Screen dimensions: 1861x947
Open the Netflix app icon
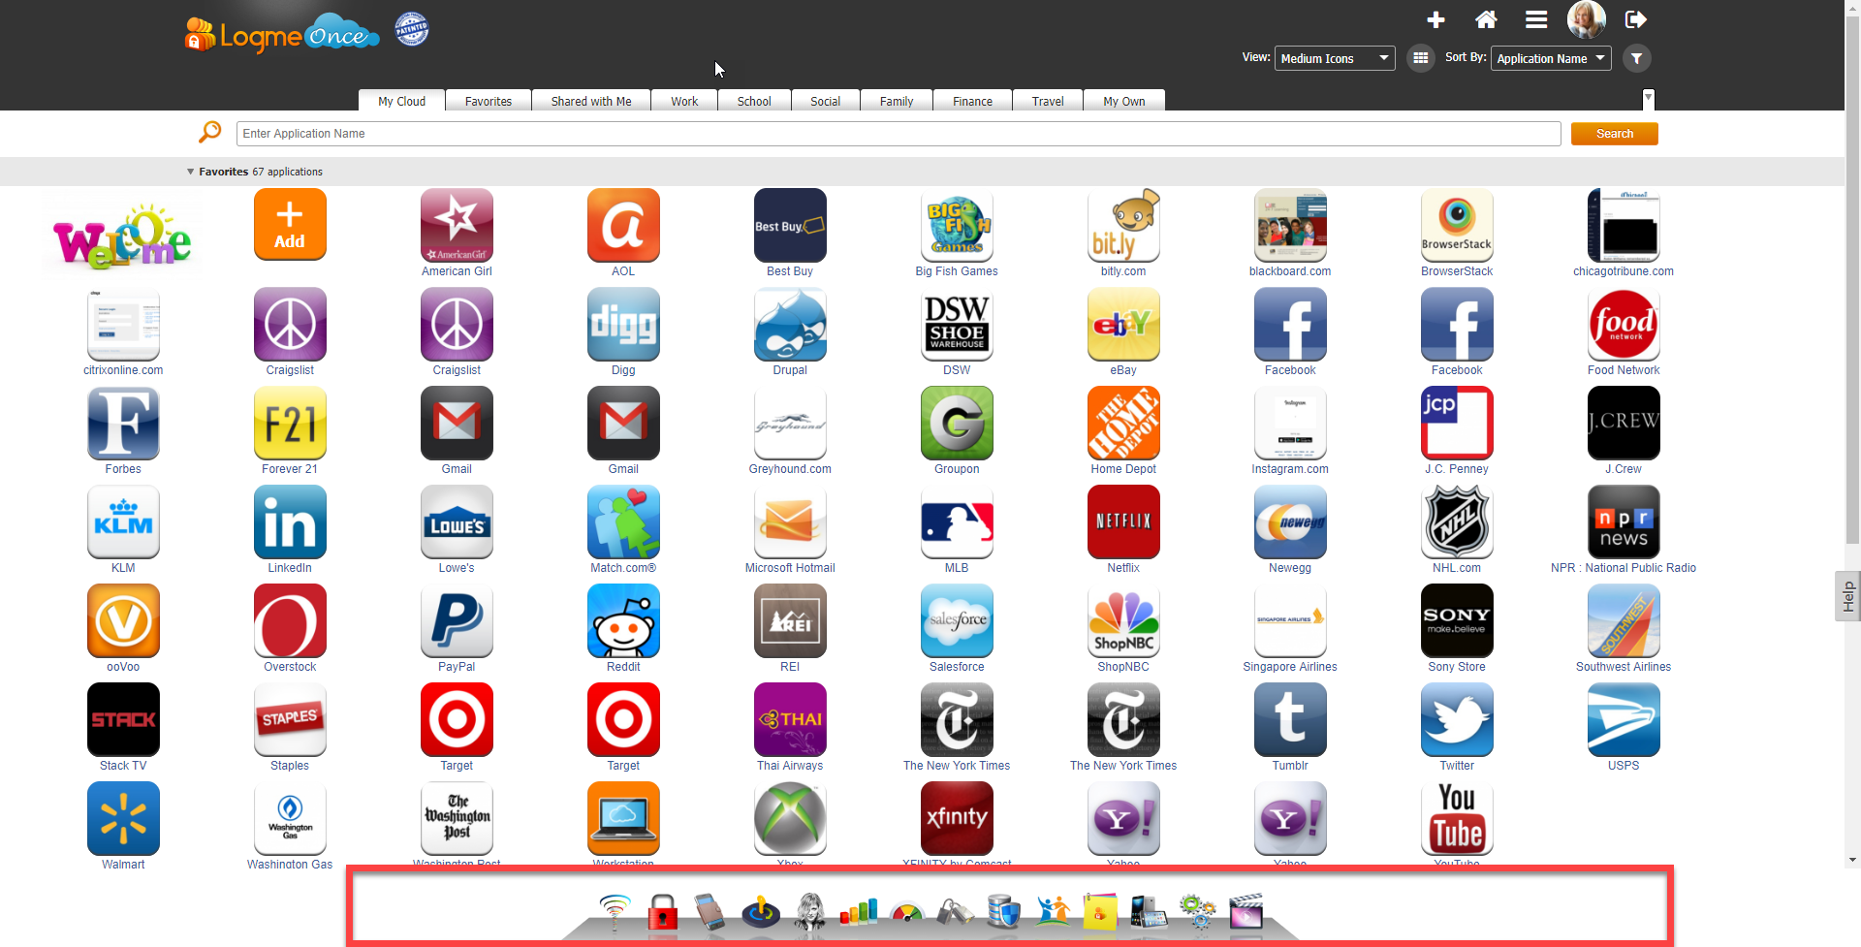point(1123,521)
